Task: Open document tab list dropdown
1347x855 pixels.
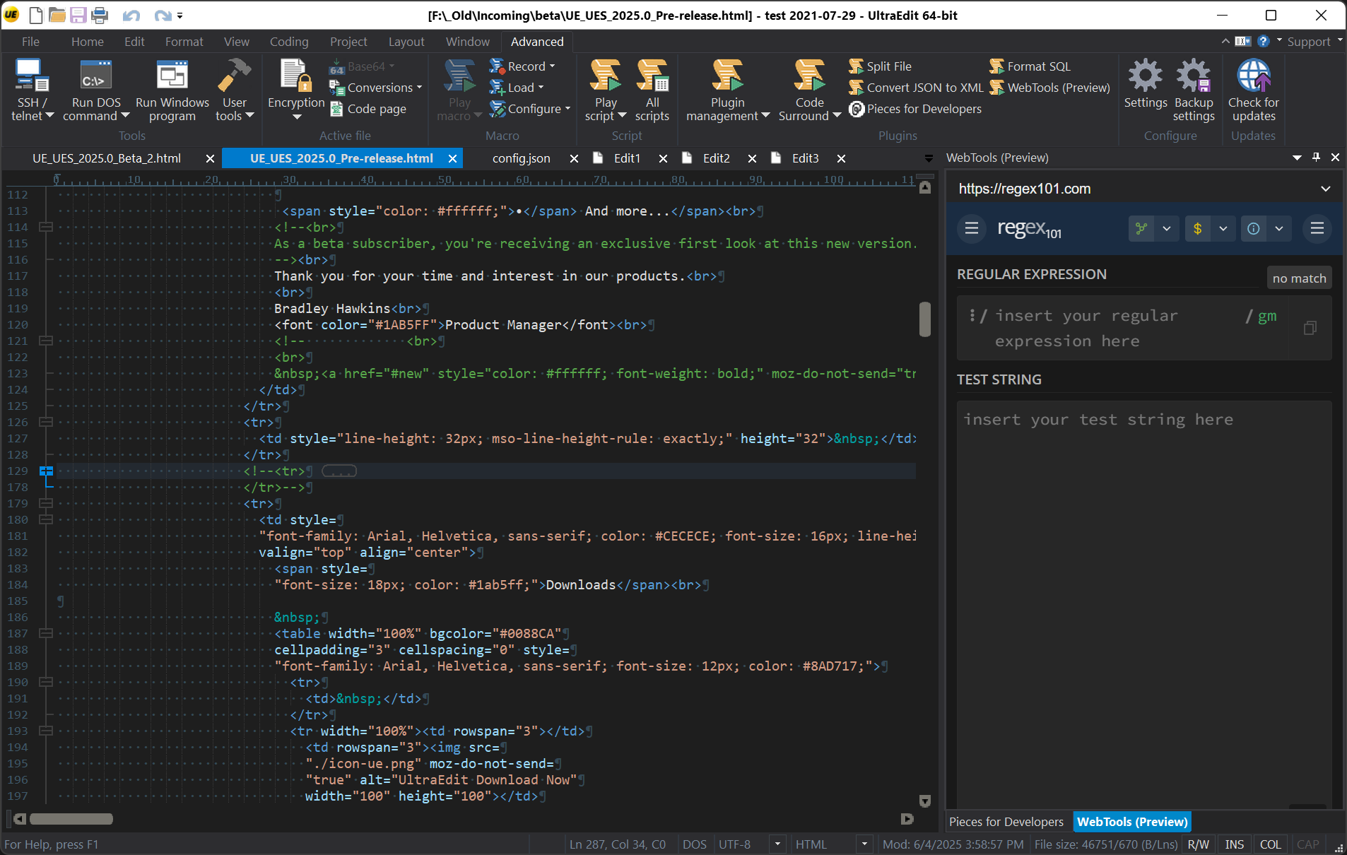Action: pos(929,158)
